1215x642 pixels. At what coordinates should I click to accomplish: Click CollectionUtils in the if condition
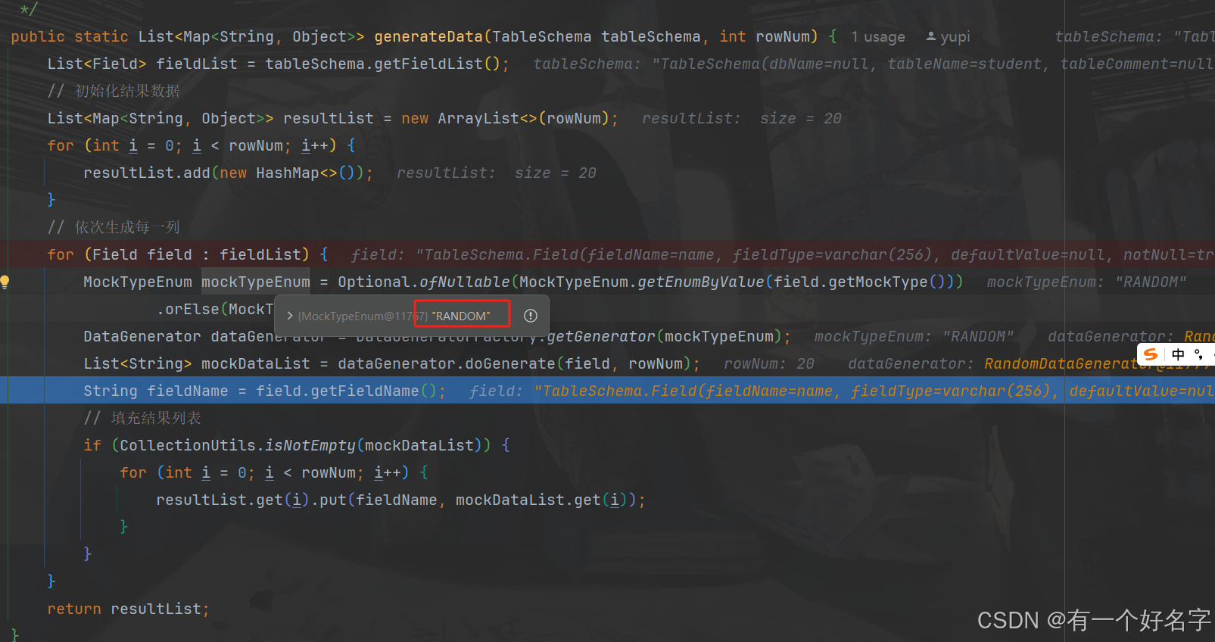(x=188, y=445)
